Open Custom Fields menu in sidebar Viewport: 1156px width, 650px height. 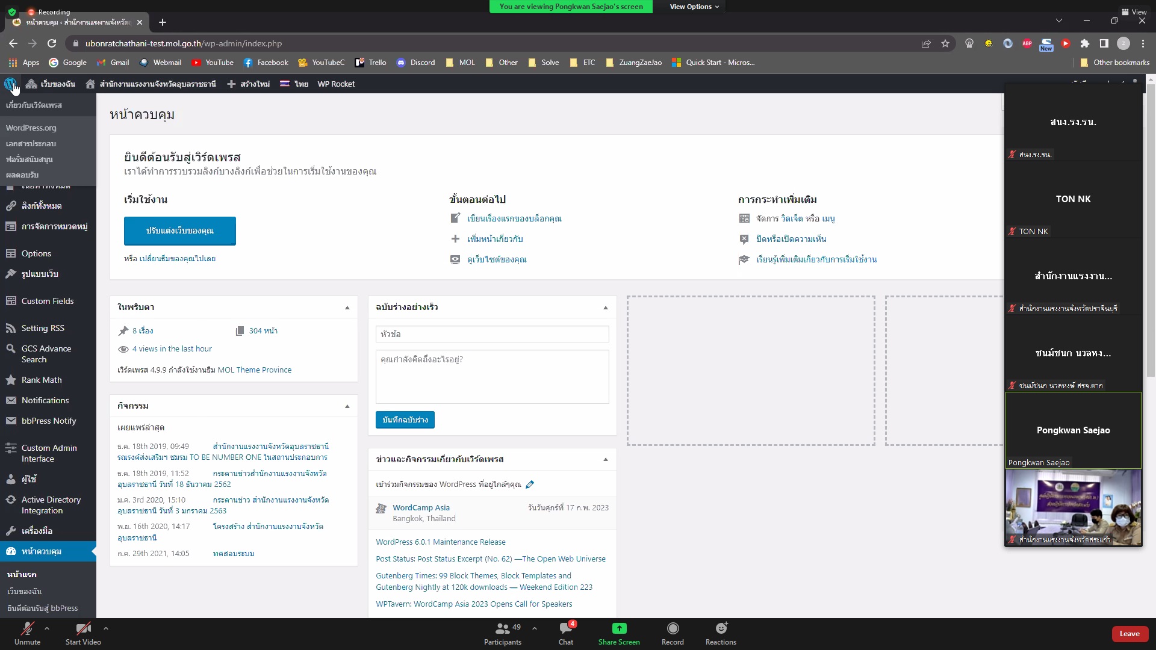click(48, 301)
